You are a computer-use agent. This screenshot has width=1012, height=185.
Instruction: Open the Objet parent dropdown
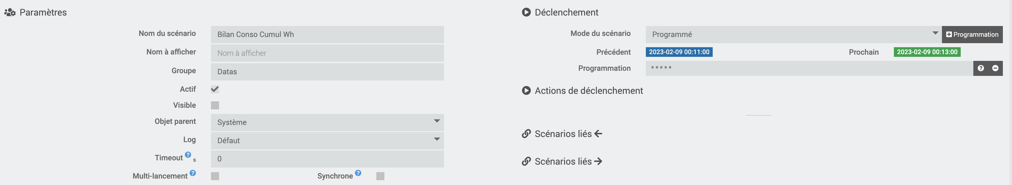[x=327, y=122]
